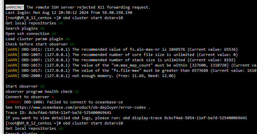Click the red [ERROR] tag
This screenshot has height=134, width=257.
pos(13,102)
